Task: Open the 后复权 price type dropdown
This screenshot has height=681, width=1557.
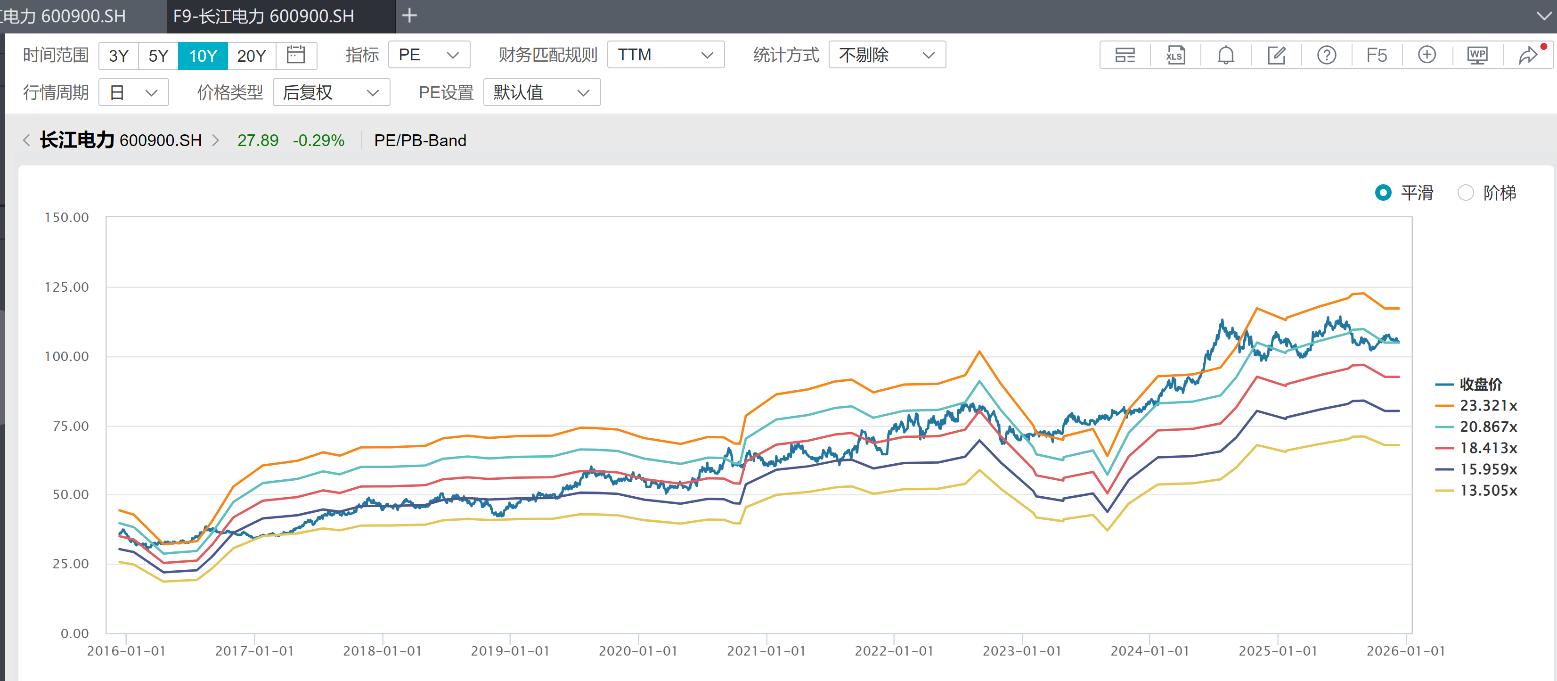Action: [331, 92]
